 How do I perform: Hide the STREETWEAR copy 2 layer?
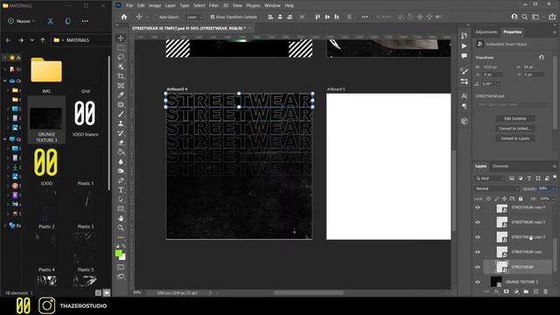pyautogui.click(x=478, y=237)
